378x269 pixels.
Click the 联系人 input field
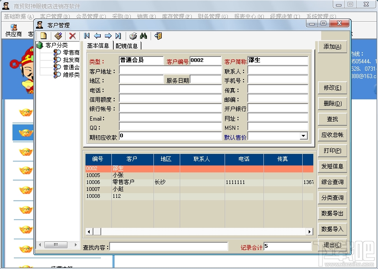point(278,70)
